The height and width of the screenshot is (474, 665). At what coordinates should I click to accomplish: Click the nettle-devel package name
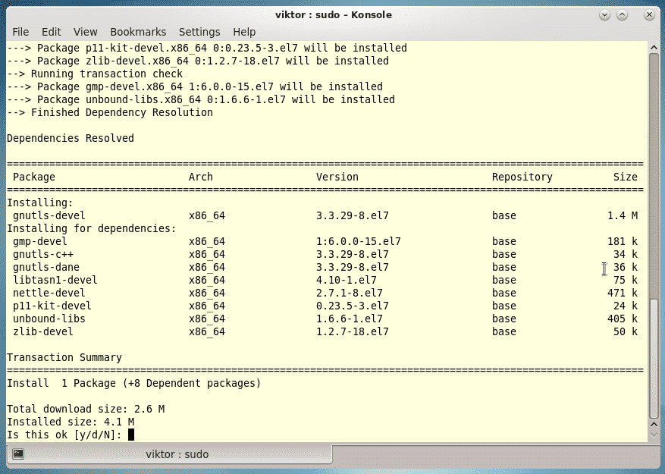point(49,293)
